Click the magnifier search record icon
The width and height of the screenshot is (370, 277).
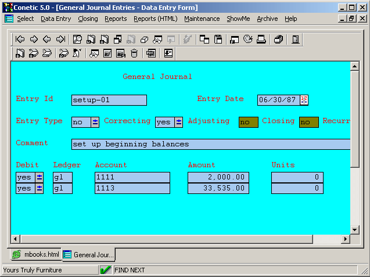click(77, 39)
